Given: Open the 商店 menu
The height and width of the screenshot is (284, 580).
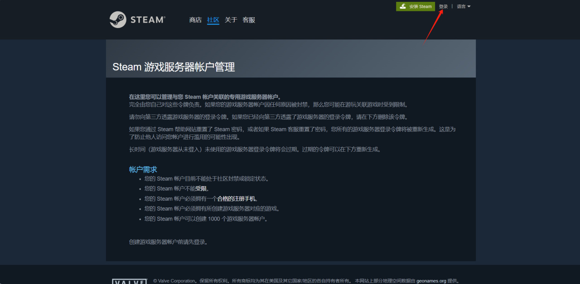Looking at the screenshot, I should click(x=195, y=20).
